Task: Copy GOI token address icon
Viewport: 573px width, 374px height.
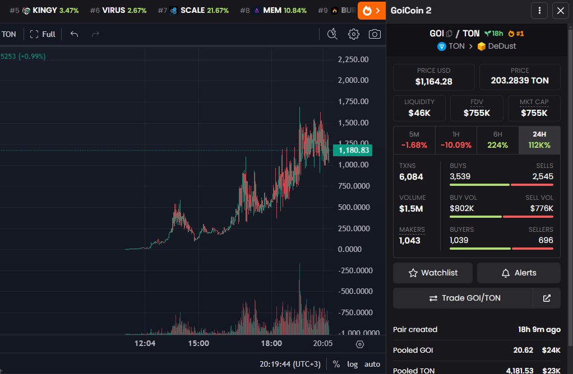Action: [x=449, y=34]
